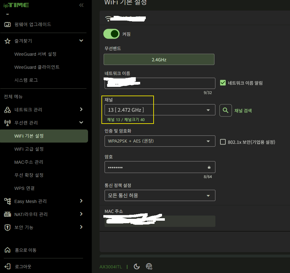Image resolution: width=290 pixels, height=273 pixels.
Task: Click the NAT/라우터 관리 router icon
Action: click(7, 214)
